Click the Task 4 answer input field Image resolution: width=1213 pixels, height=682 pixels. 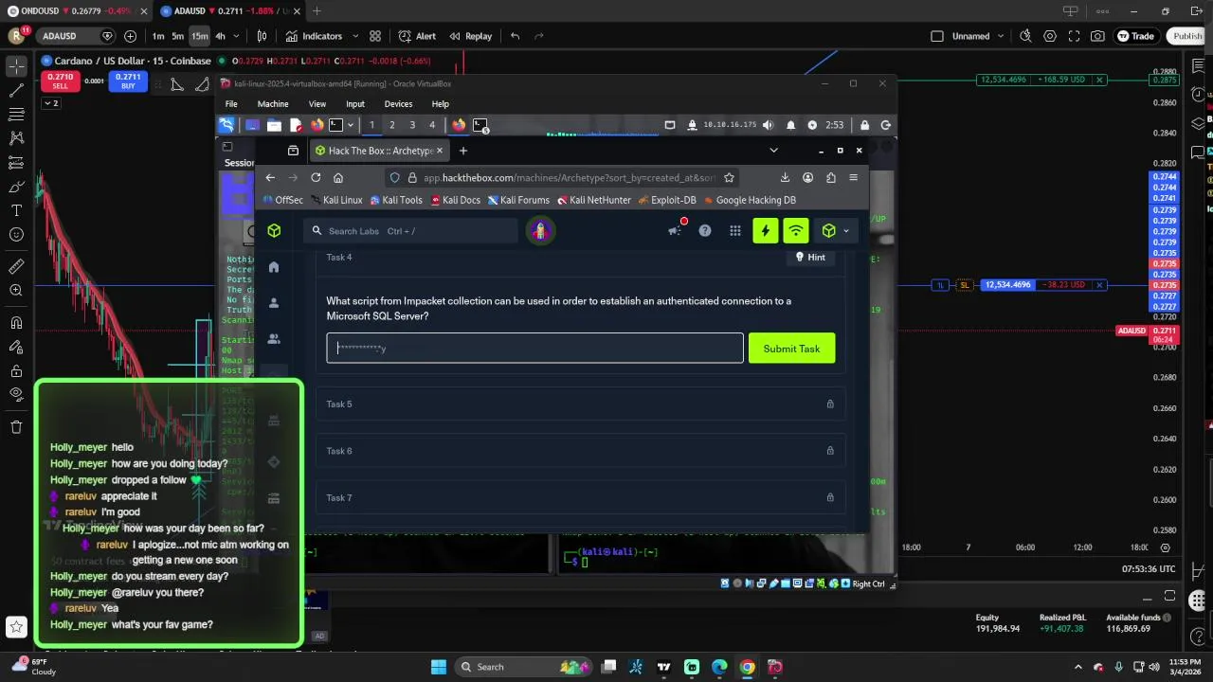click(535, 349)
